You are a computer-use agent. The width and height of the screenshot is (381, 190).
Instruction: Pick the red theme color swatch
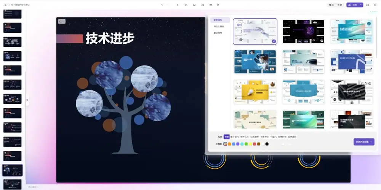[255, 144]
